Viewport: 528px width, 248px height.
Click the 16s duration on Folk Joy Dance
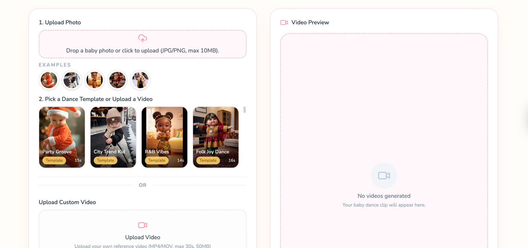click(x=232, y=160)
